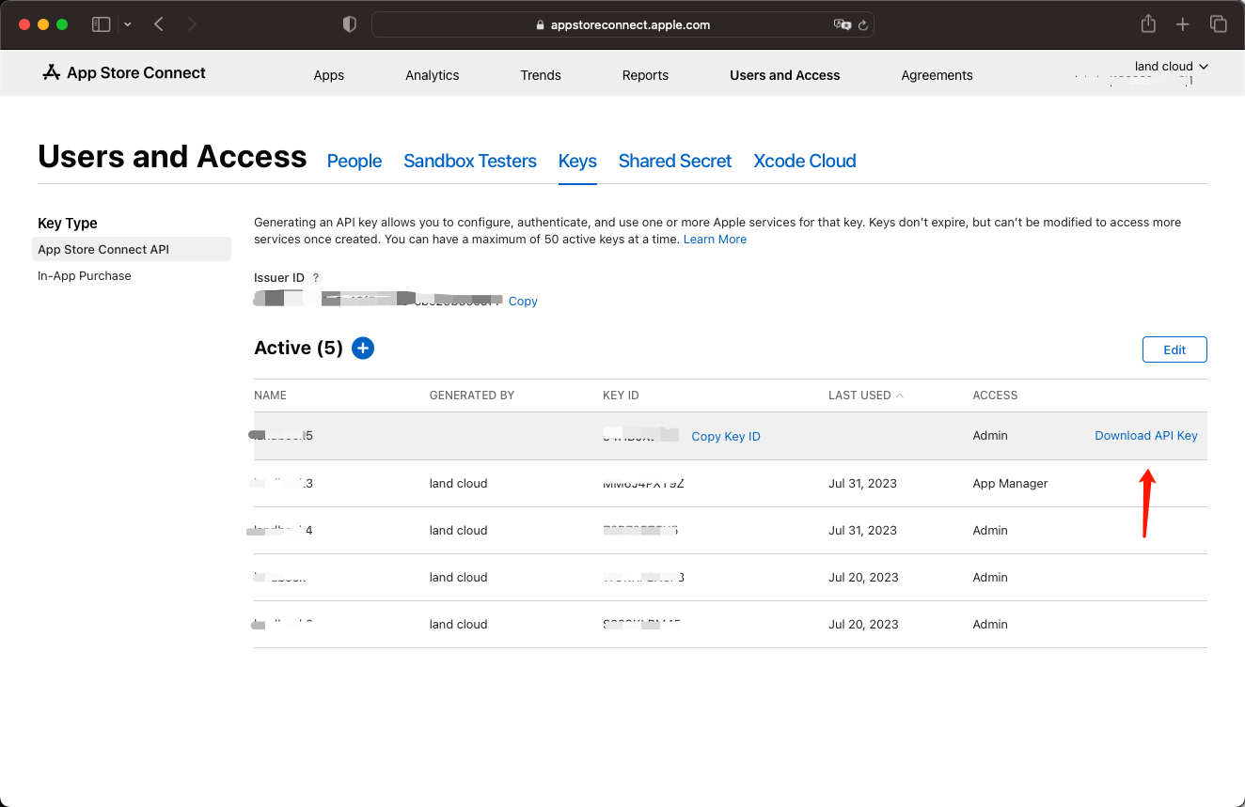This screenshot has width=1245, height=807.
Task: Open the Analytics menu item
Action: coord(433,75)
